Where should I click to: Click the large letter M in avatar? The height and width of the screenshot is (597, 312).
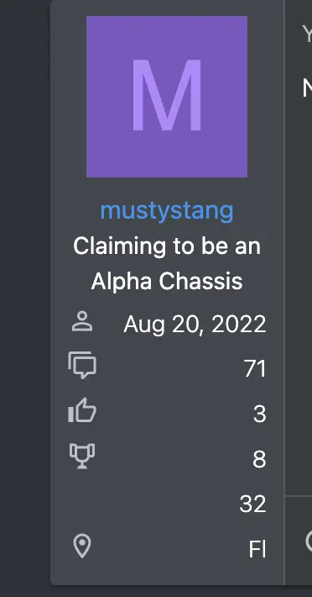tap(167, 96)
